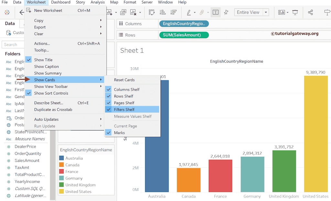Image resolution: width=331 pixels, height=201 pixels.
Task: Open the Dashboard menu
Action: [60, 2]
